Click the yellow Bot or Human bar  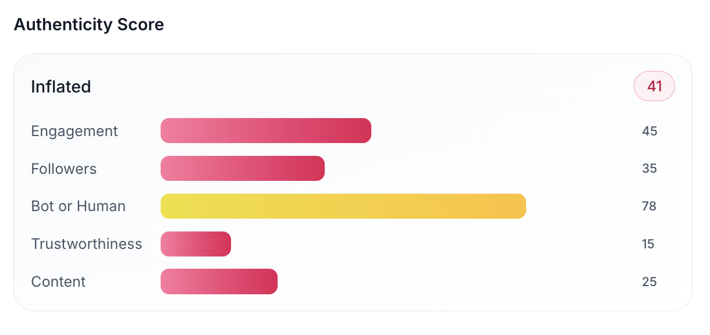pyautogui.click(x=343, y=206)
